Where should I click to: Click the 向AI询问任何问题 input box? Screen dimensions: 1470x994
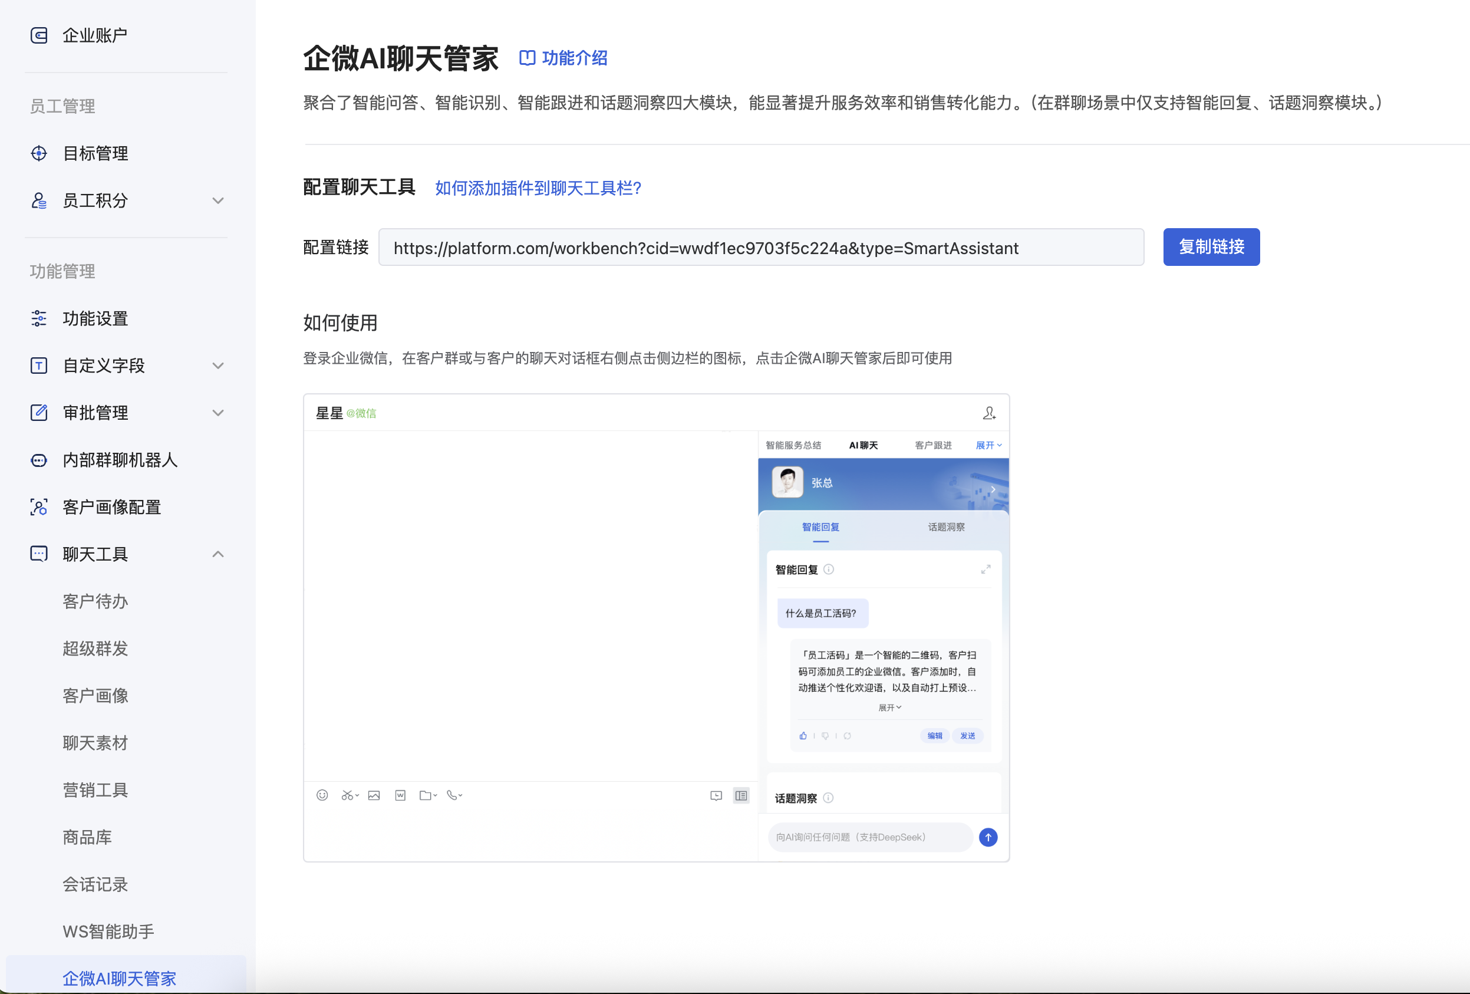tap(871, 838)
